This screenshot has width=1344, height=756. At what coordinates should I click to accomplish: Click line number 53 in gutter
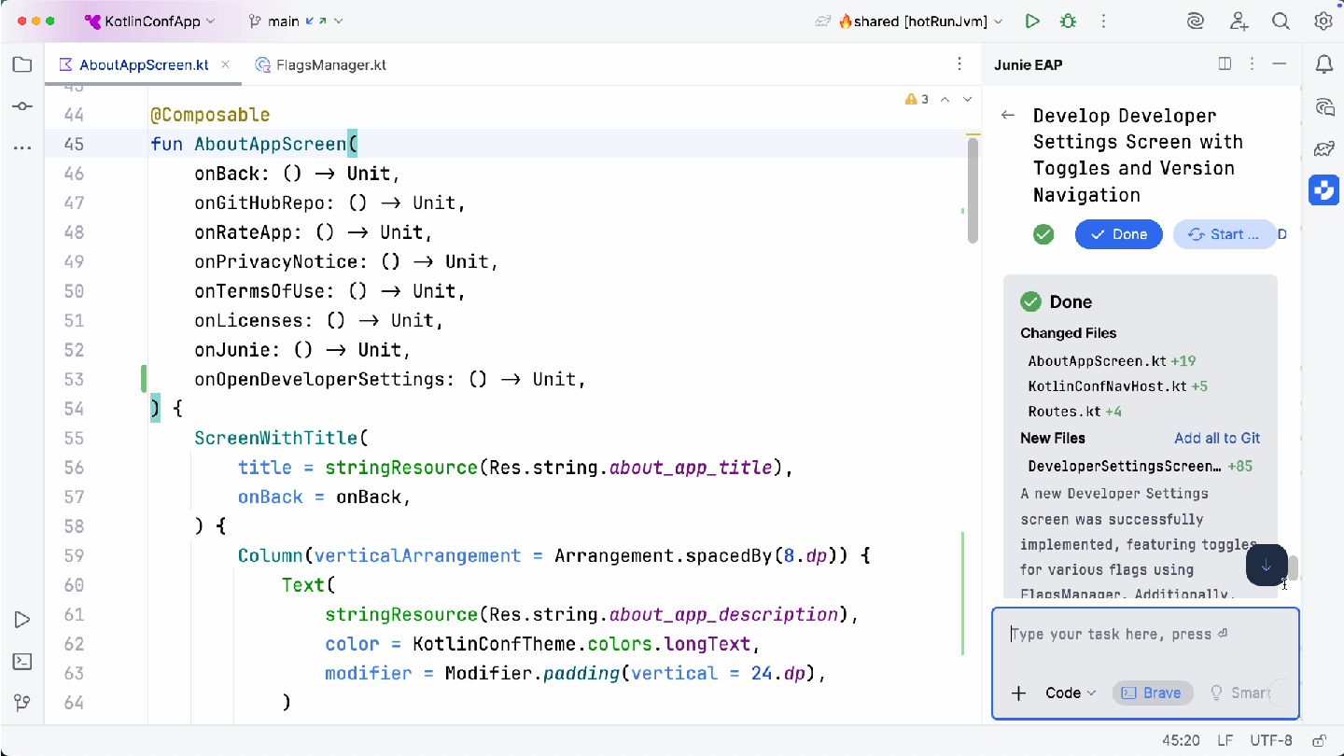tap(73, 379)
